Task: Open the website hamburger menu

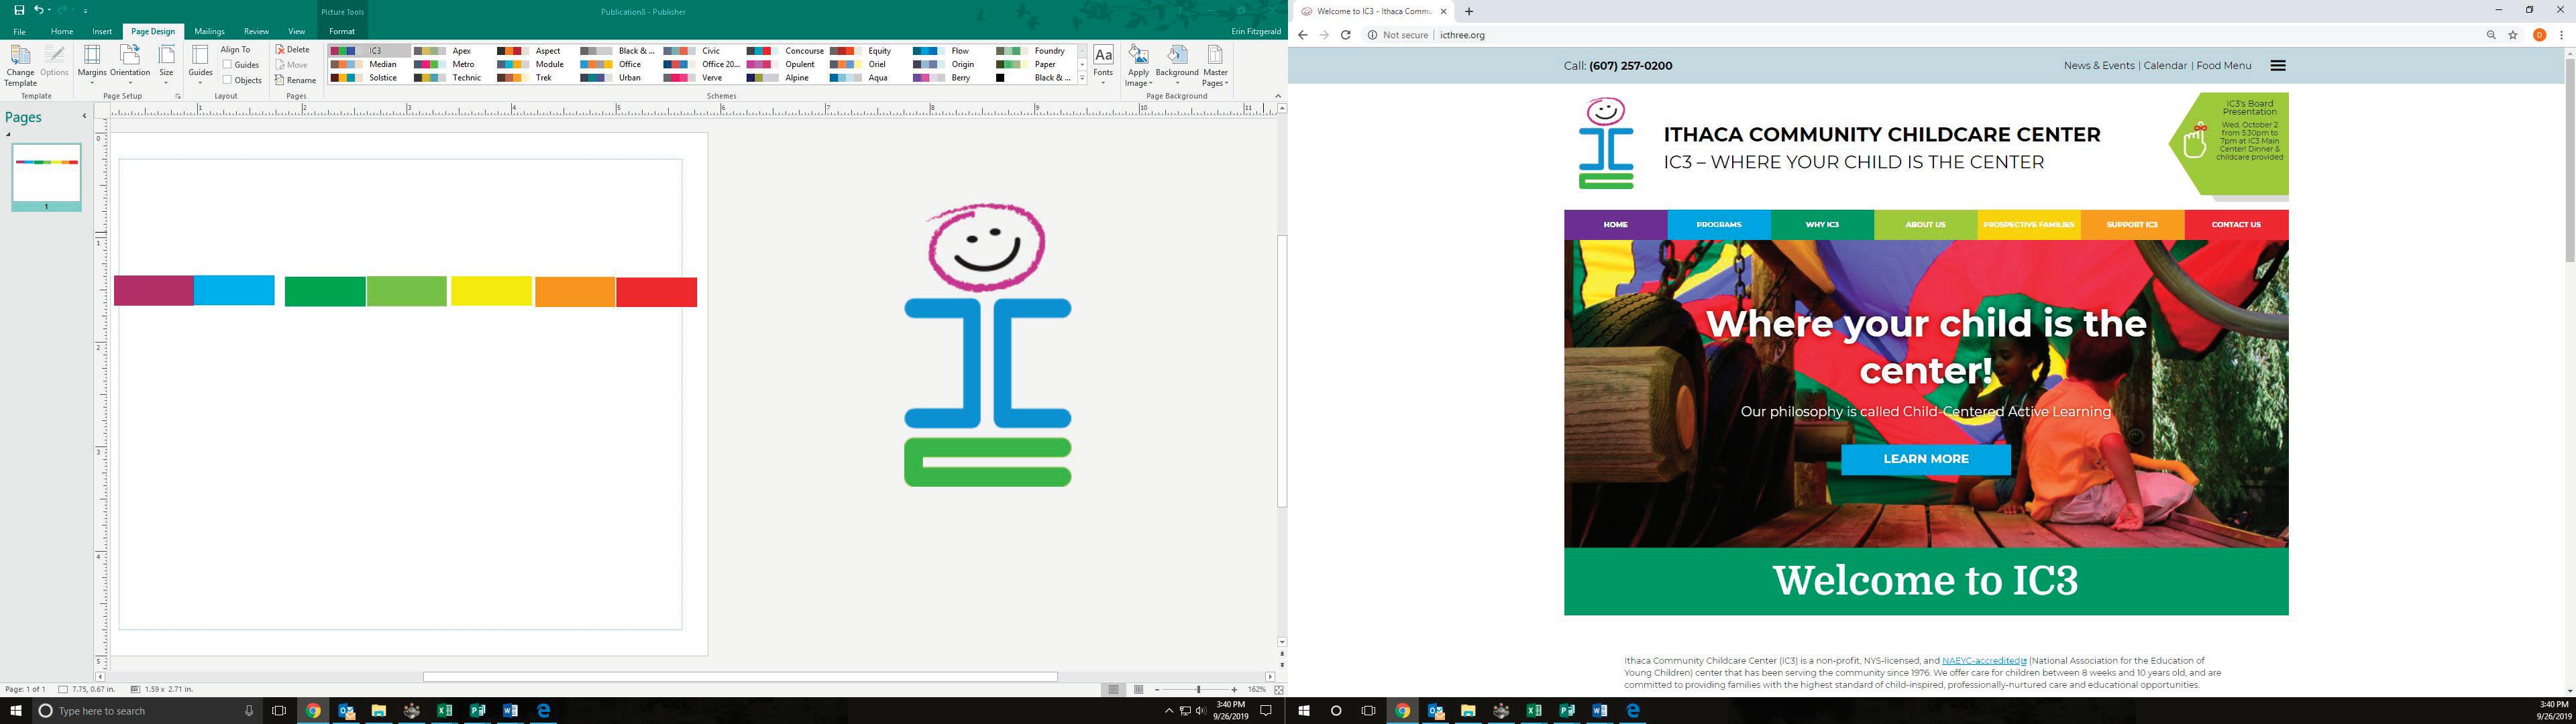Action: click(x=2278, y=66)
